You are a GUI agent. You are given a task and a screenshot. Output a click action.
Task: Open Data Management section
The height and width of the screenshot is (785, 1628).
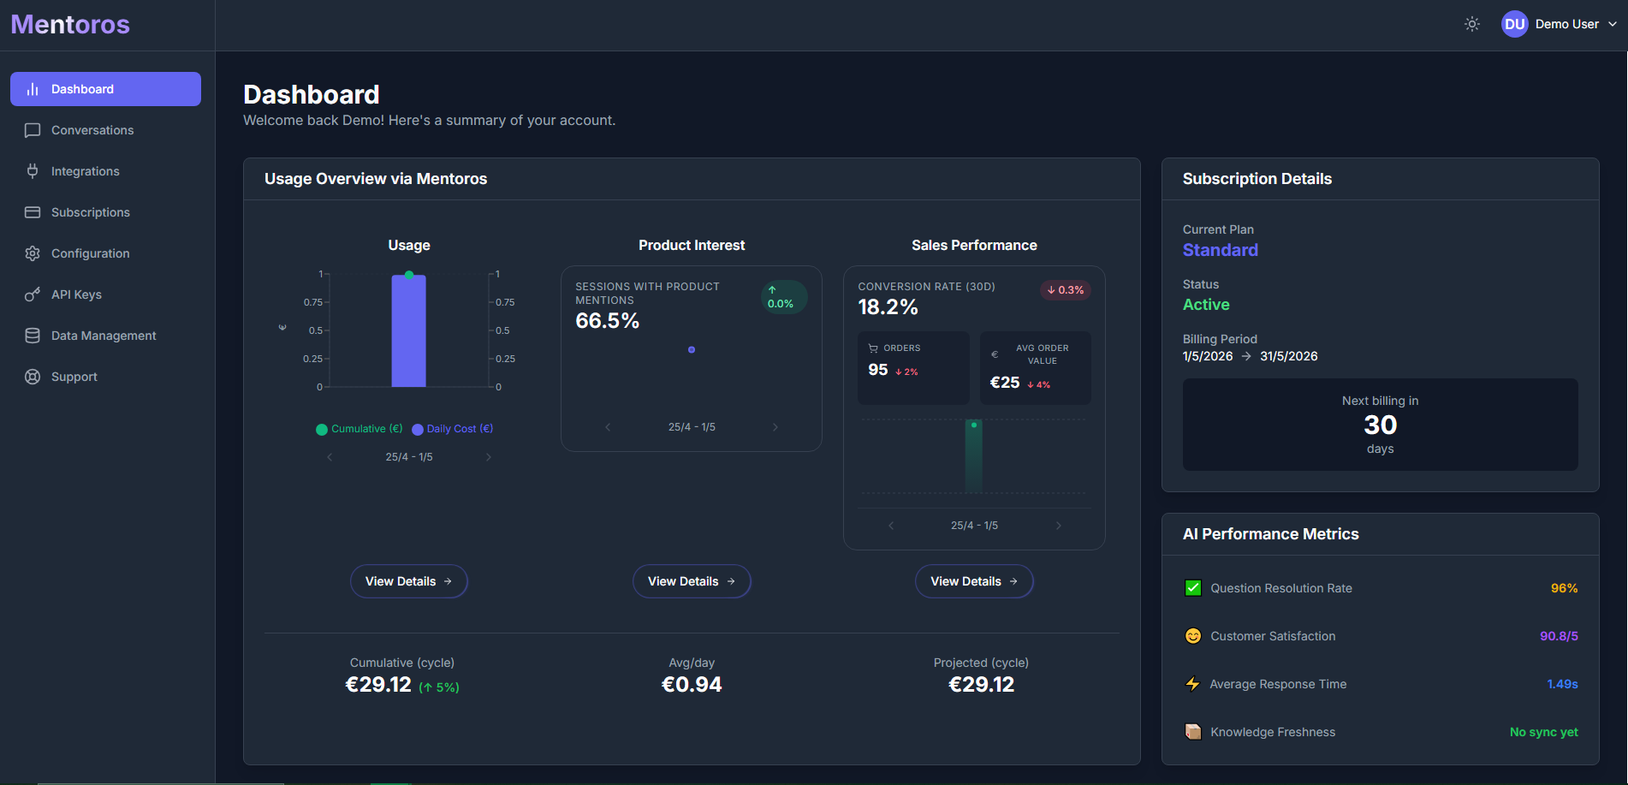pyautogui.click(x=105, y=336)
